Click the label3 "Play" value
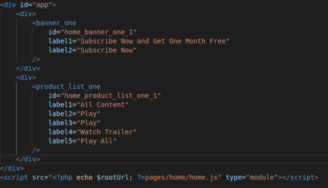The image size is (328, 188). pyautogui.click(x=89, y=123)
